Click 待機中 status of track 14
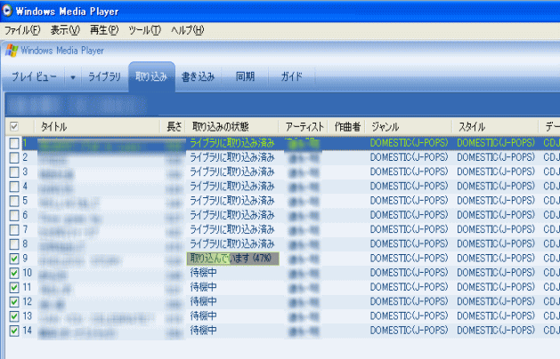 point(204,331)
